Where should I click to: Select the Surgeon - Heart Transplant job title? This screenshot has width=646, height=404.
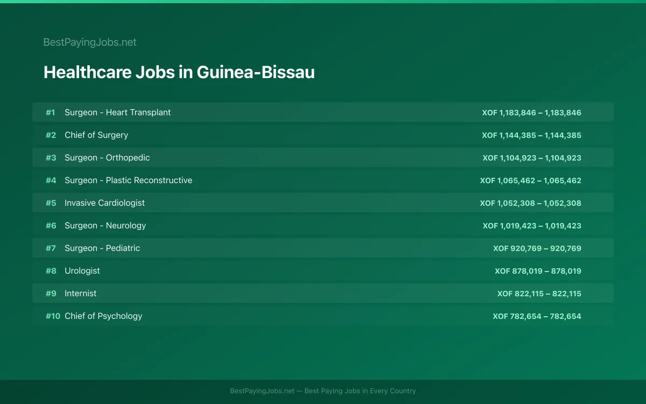point(117,113)
